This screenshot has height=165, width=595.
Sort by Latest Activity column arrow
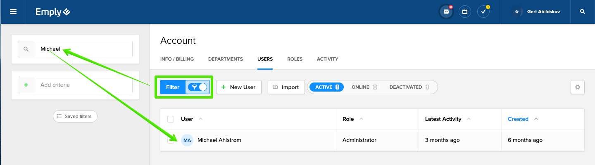[469, 119]
